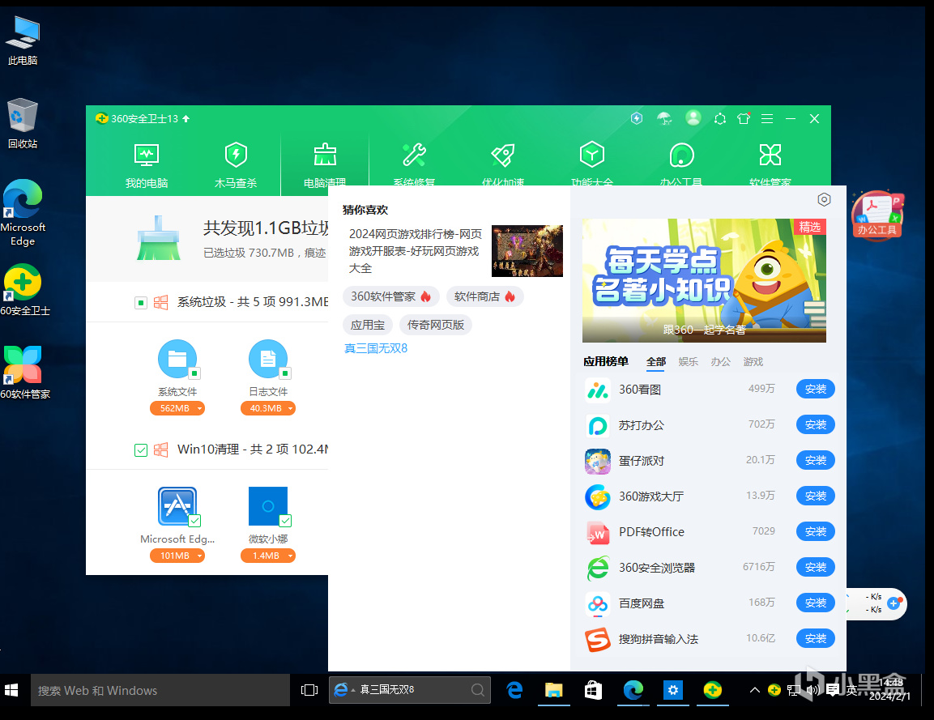This screenshot has height=720, width=934.
Task: Click the umbrella icon in title bar
Action: (x=664, y=118)
